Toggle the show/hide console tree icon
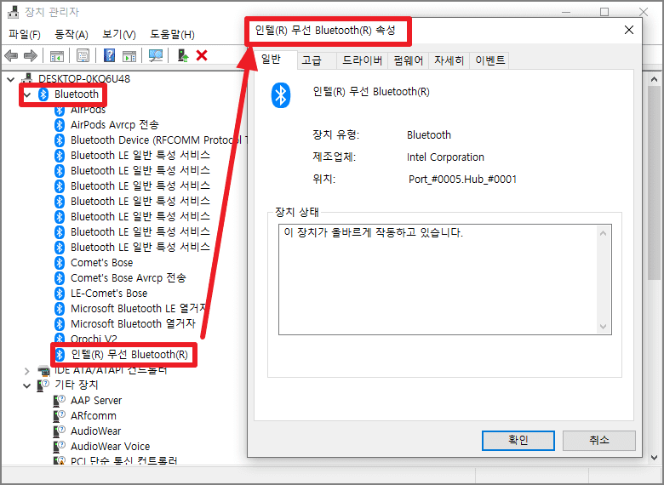The width and height of the screenshot is (664, 485). point(57,56)
